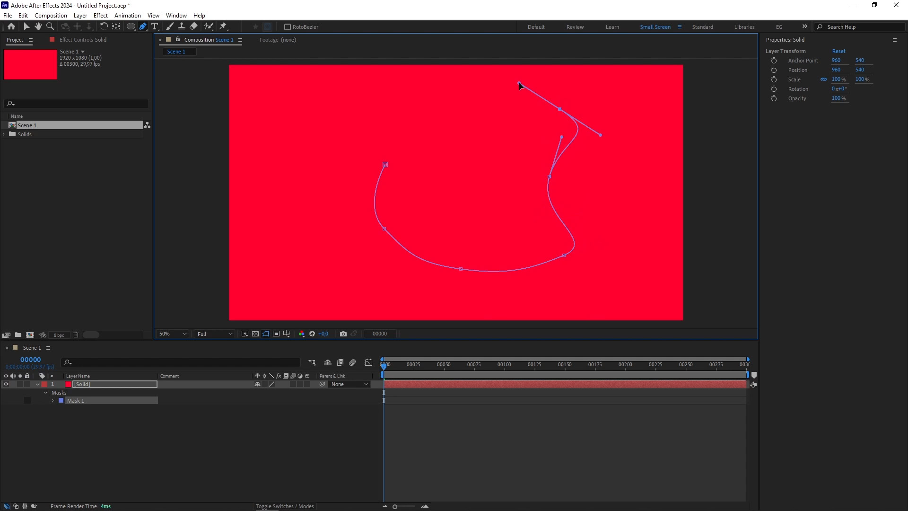Select the Brush tool

[169, 26]
